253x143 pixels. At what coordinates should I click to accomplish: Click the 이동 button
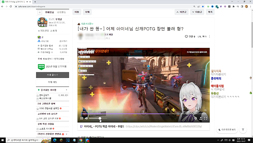pyautogui.click(x=77, y=12)
